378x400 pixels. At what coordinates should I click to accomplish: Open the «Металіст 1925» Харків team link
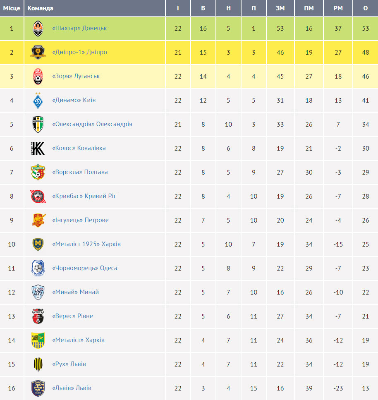86,244
